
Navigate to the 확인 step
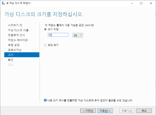coord(11,60)
